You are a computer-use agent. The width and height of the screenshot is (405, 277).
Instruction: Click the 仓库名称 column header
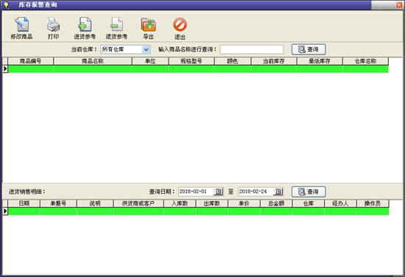365,61
